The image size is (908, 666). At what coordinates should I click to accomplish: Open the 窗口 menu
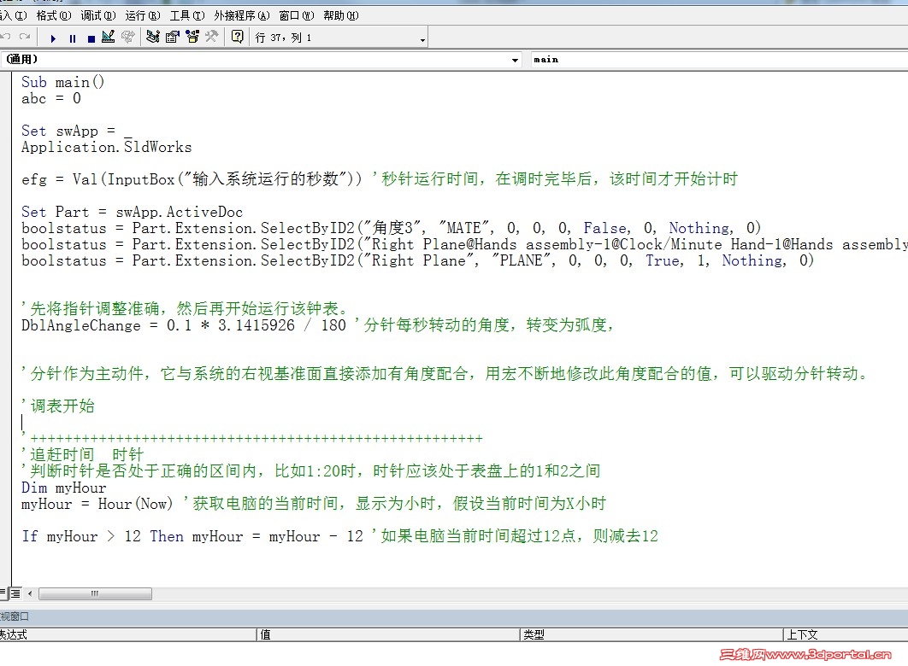[296, 15]
